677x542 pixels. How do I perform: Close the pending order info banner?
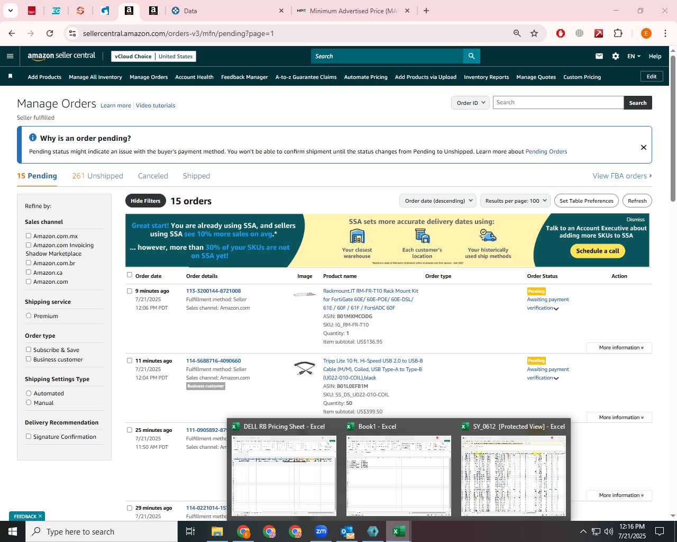(x=644, y=147)
